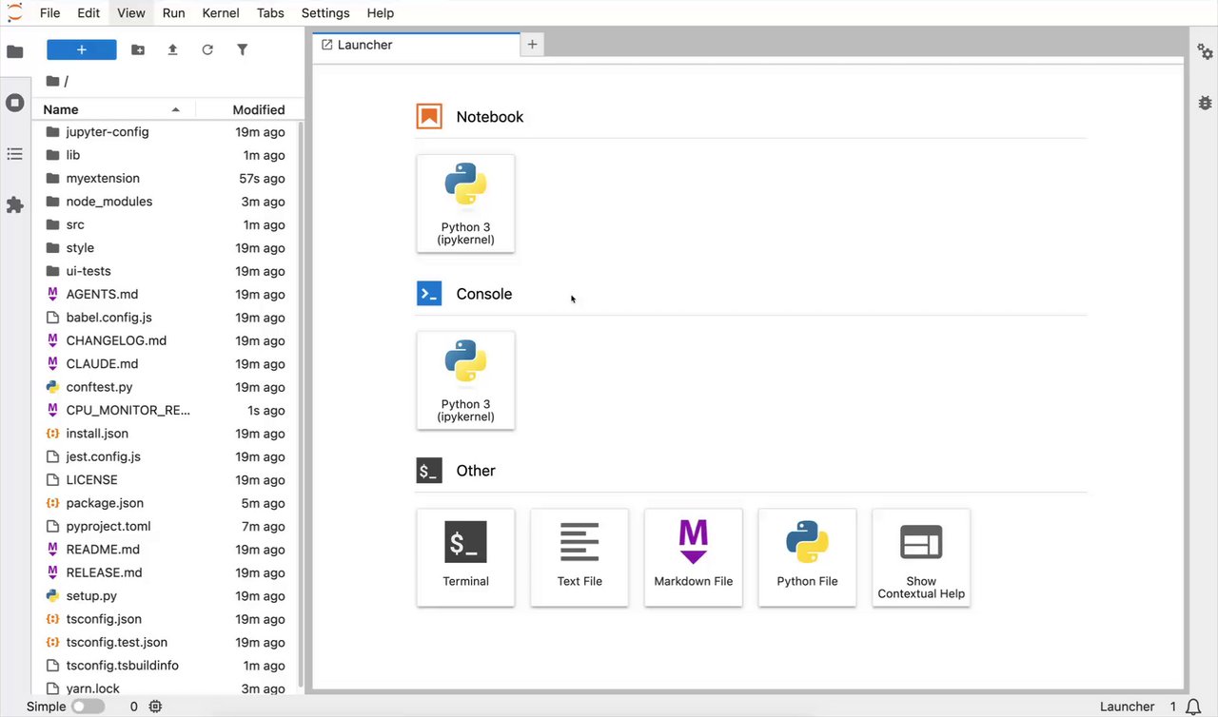Show Running Terminals and Kernels panel
This screenshot has height=717, width=1218.
tap(15, 103)
